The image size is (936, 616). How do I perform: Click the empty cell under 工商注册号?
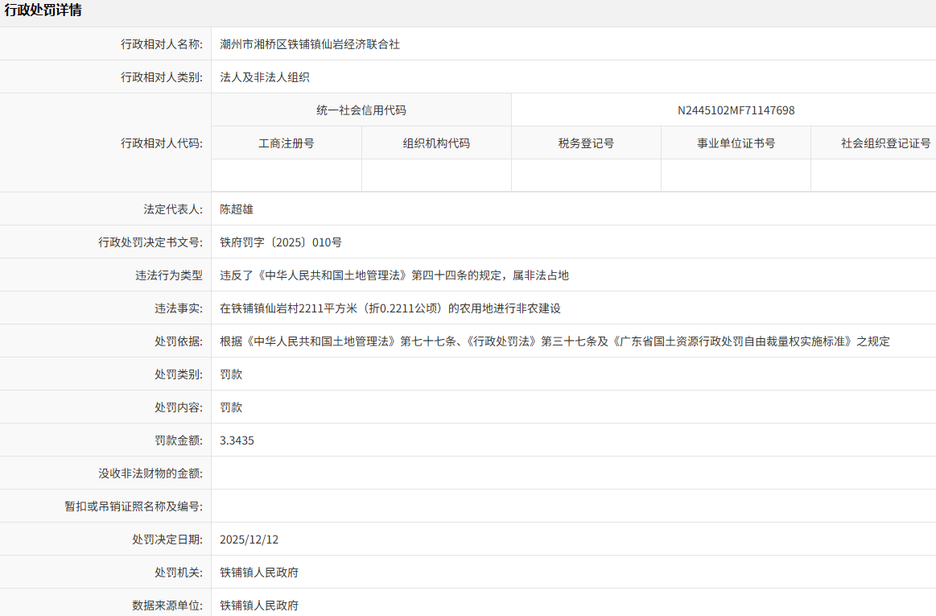pyautogui.click(x=287, y=176)
